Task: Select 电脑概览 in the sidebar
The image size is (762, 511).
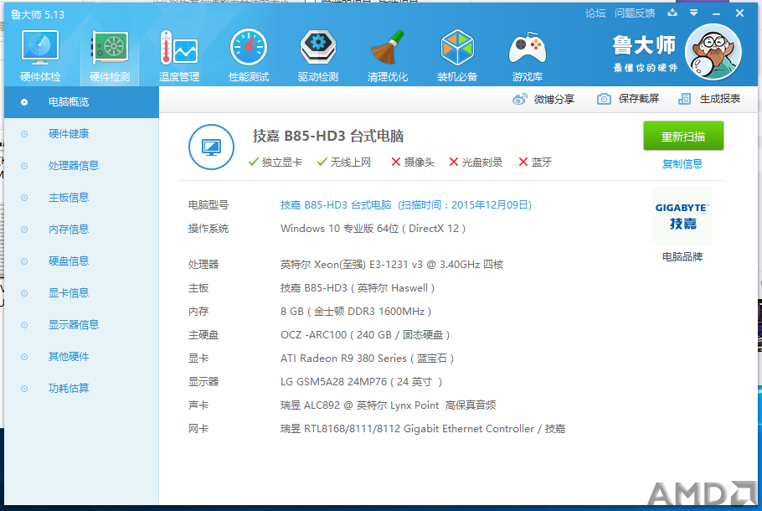Action: pyautogui.click(x=82, y=102)
